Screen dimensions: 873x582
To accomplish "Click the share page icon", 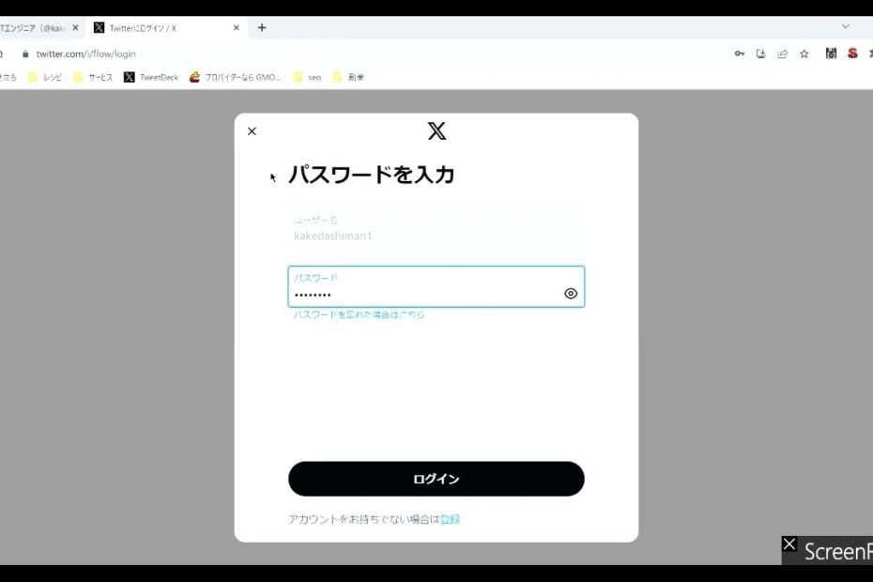I will pyautogui.click(x=783, y=54).
